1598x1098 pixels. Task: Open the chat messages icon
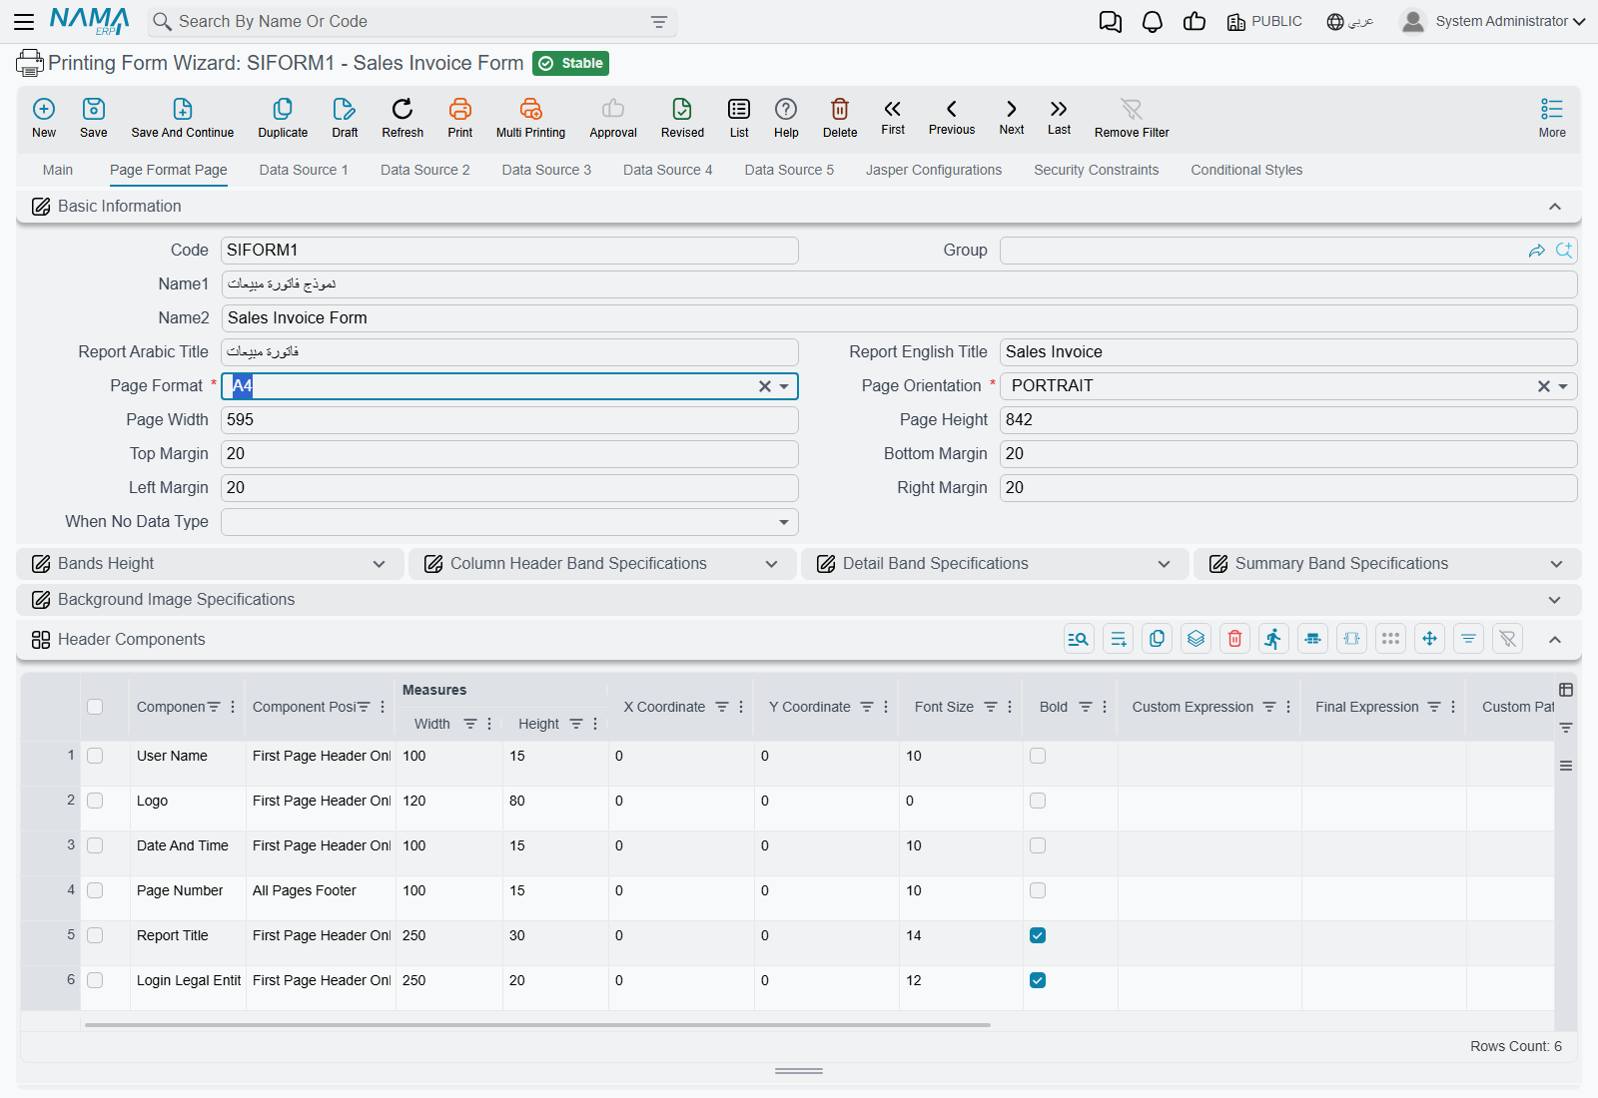(1110, 22)
